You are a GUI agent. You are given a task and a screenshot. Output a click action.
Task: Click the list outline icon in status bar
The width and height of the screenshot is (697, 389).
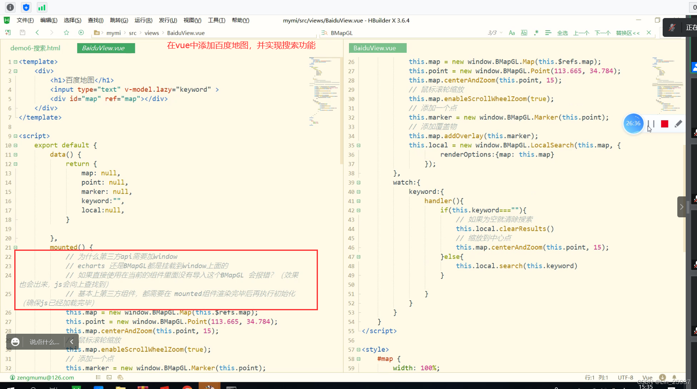(98, 377)
